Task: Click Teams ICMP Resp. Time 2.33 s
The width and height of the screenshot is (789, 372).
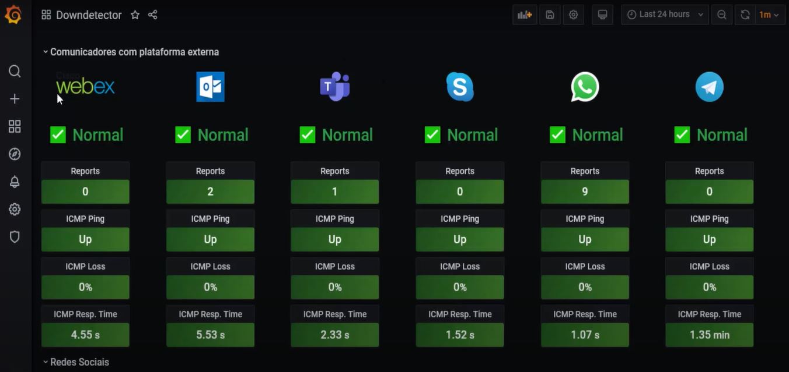Action: point(335,335)
